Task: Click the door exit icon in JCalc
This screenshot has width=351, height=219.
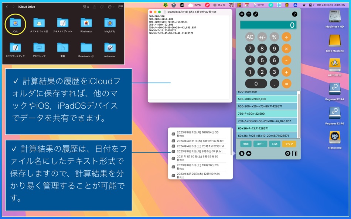Action: coord(294,153)
